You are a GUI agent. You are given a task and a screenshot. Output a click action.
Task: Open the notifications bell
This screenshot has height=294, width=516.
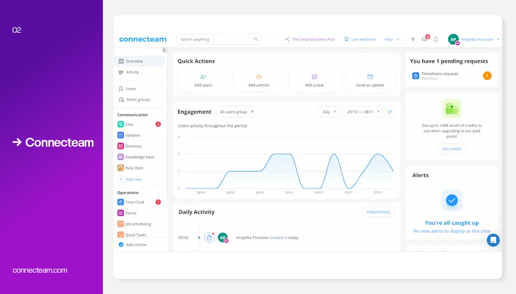click(436, 39)
